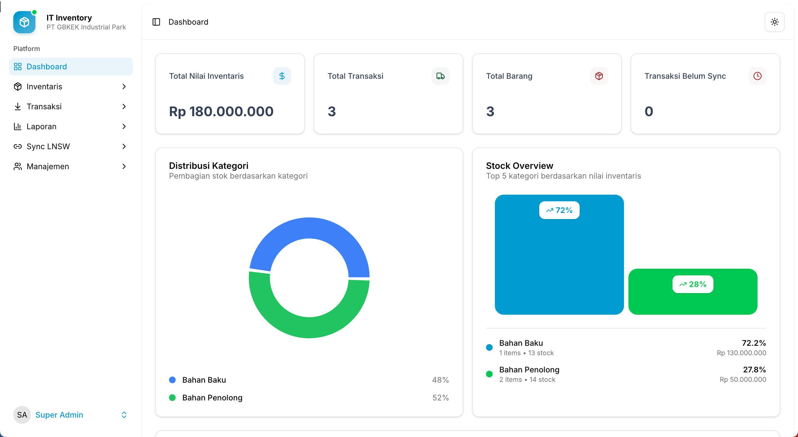Open the Inventaris menu item

pos(71,87)
